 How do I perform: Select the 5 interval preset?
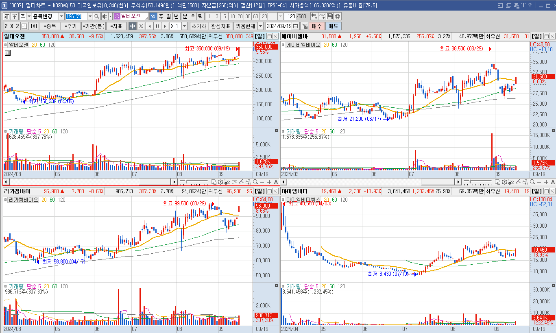225,16
